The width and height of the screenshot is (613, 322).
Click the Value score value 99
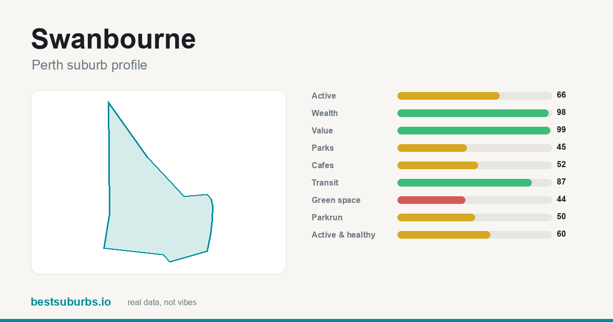coord(561,130)
